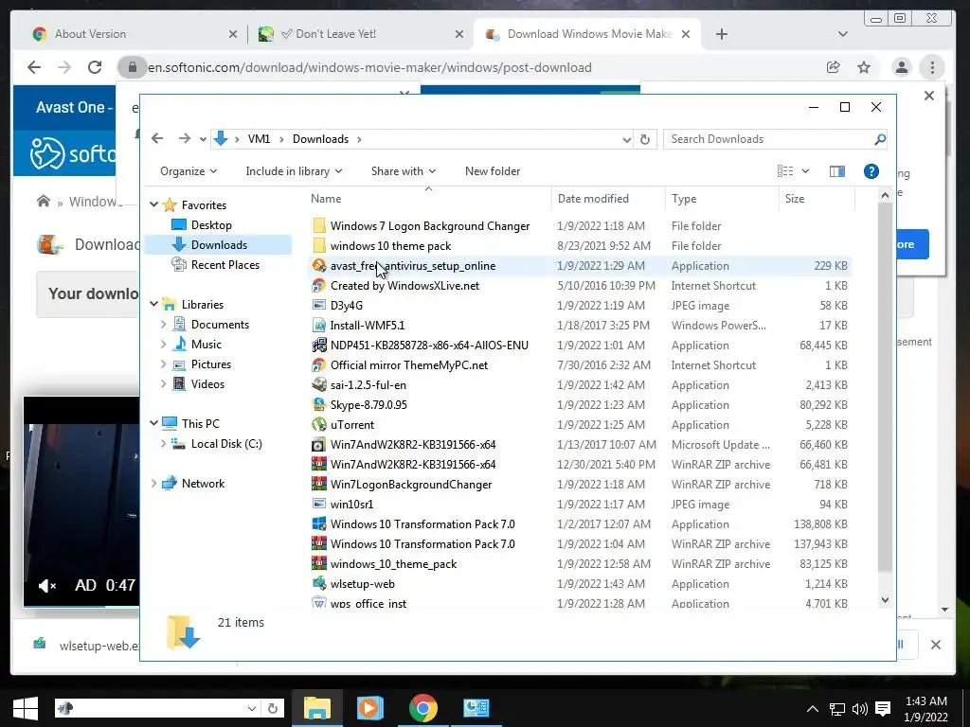Click the Chrome address bar URL
Screen dimensions: 970x727
369,67
